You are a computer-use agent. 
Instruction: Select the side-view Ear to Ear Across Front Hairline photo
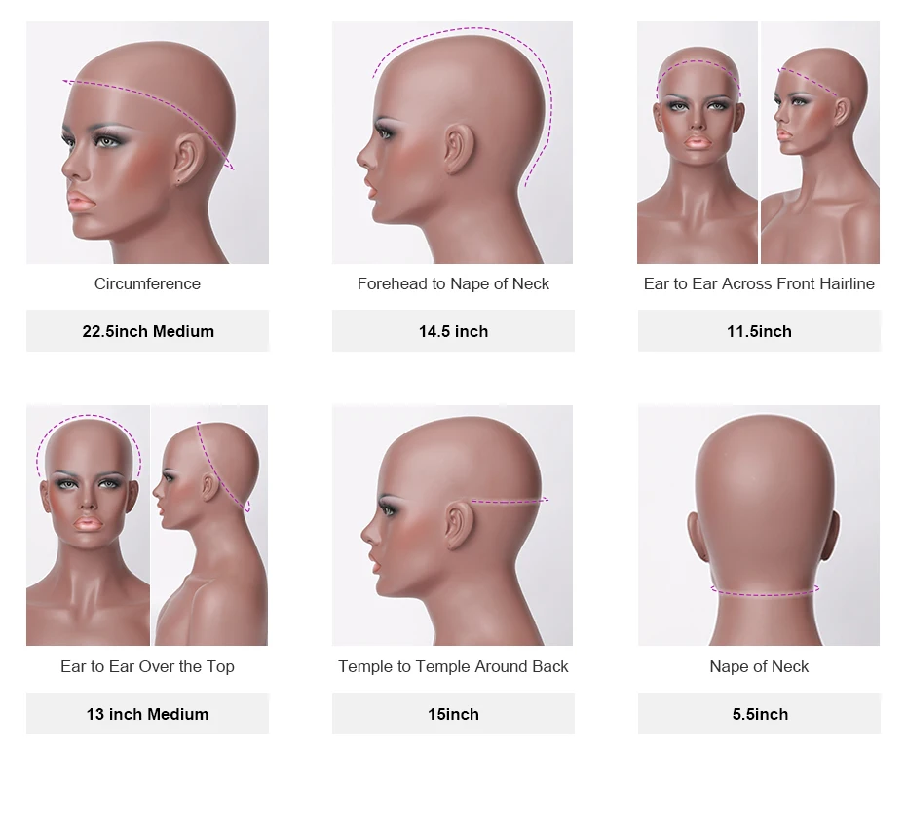tap(820, 143)
